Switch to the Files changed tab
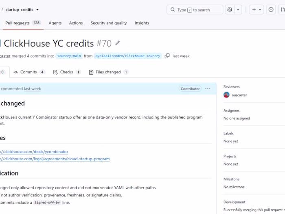This screenshot has width=285, height=214. pos(109,72)
